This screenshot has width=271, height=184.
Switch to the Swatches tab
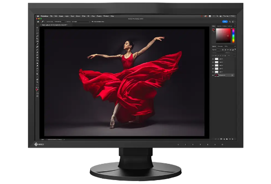click(219, 26)
